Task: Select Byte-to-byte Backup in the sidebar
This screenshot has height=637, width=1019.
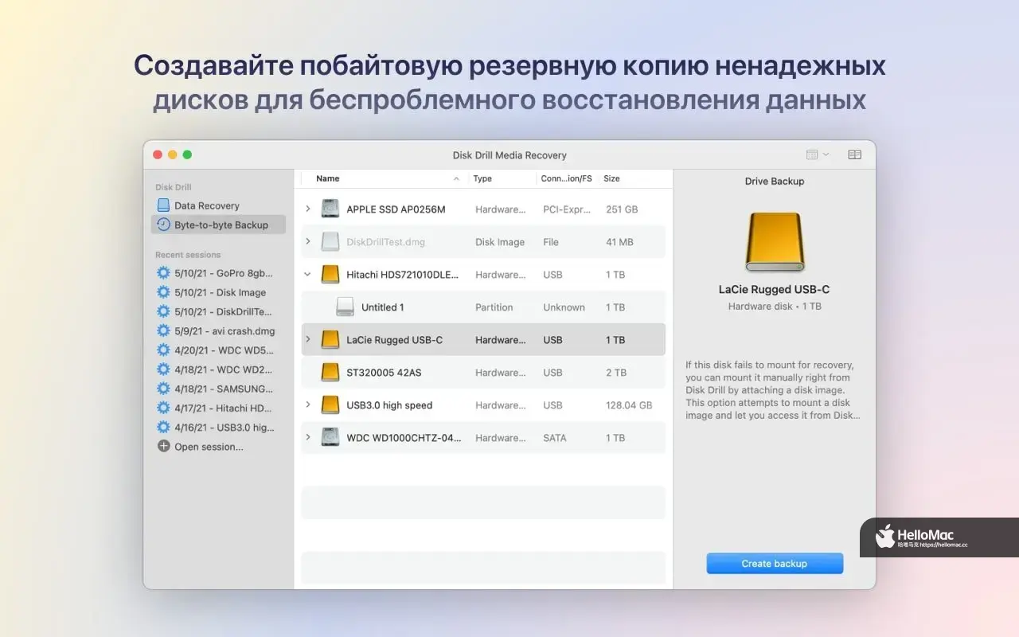Action: (x=218, y=225)
